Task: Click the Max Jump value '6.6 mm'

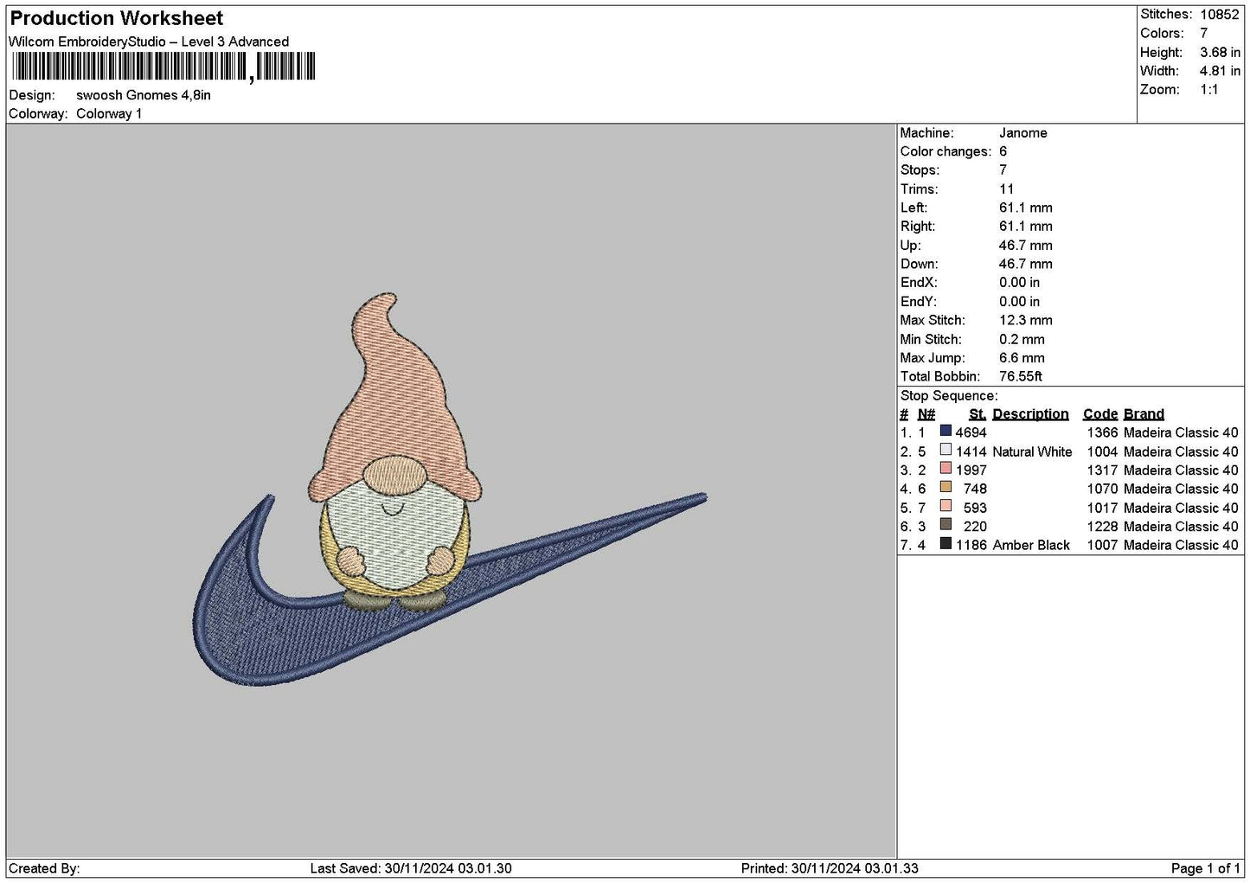Action: tap(1022, 358)
